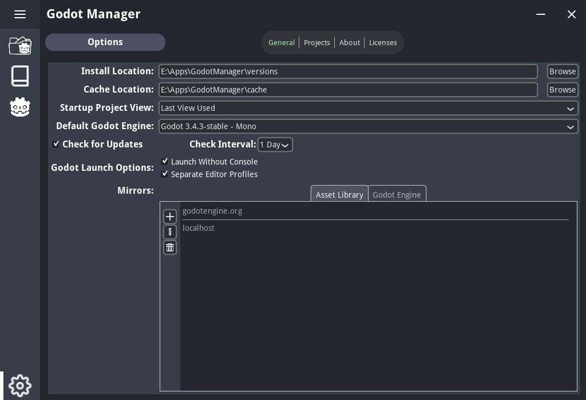Viewport: 586px width, 400px height.
Task: Open Check Interval 1 Day dropdown
Action: tap(275, 145)
